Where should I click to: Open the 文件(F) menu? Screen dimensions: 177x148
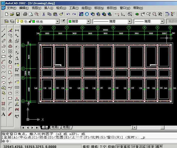click(12, 8)
